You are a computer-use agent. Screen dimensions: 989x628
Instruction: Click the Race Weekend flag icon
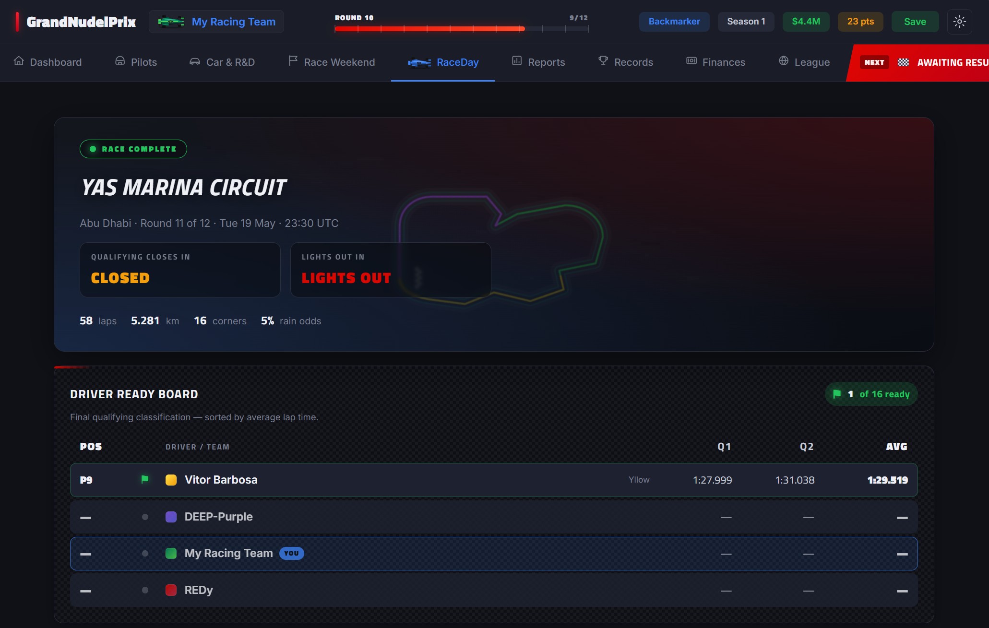(x=293, y=61)
